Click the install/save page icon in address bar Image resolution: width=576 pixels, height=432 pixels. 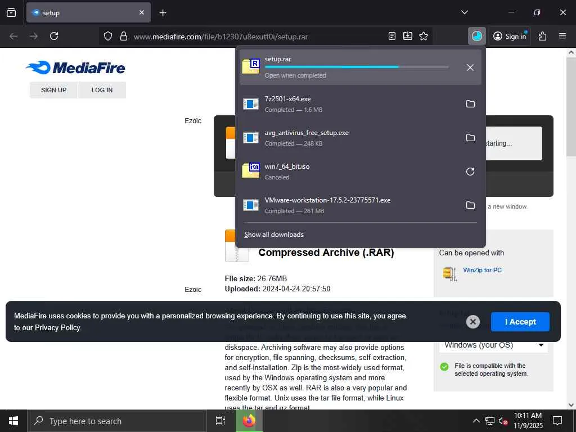(x=408, y=36)
